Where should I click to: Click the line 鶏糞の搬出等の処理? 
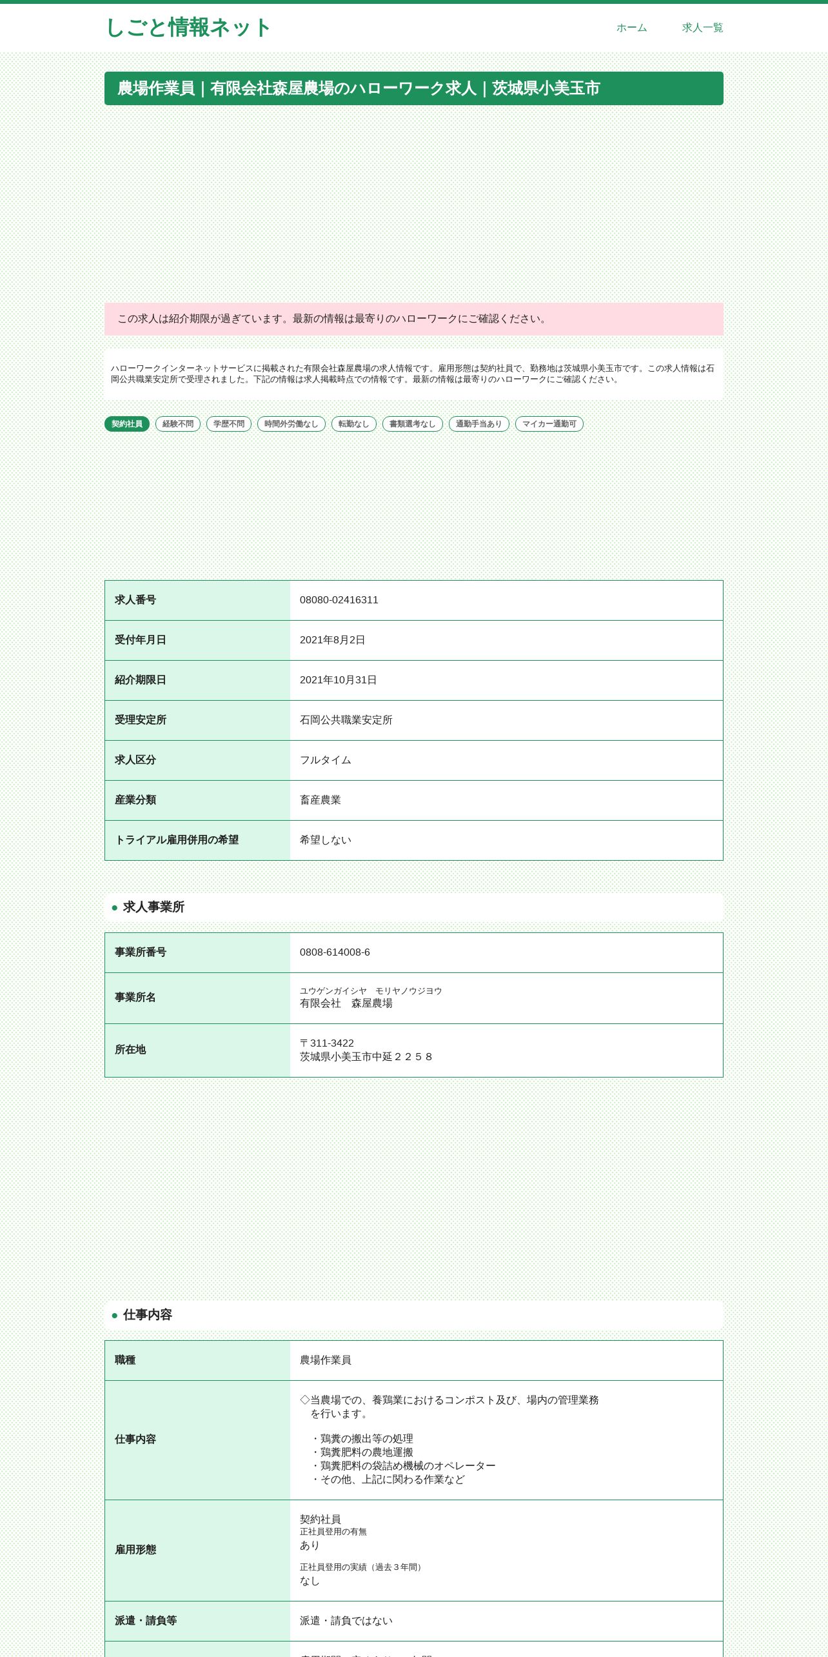coord(362,1439)
